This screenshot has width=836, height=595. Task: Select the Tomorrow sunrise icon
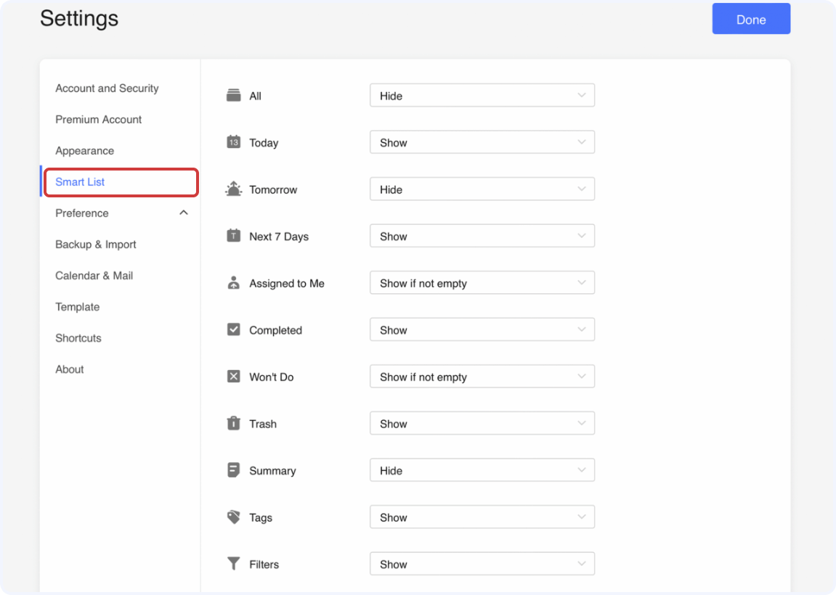tap(233, 189)
